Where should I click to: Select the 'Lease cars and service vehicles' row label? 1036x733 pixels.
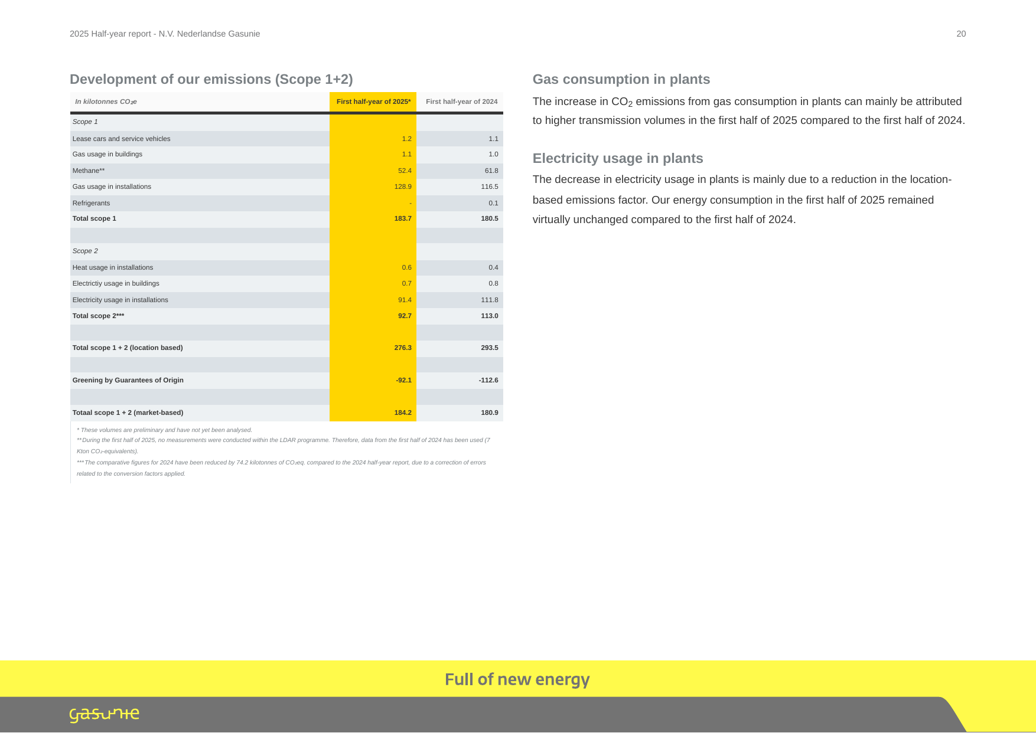(x=121, y=139)
